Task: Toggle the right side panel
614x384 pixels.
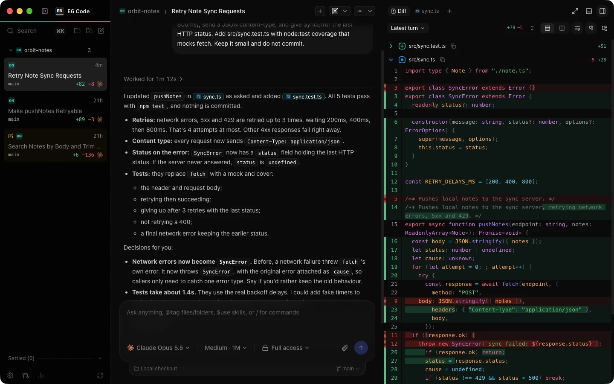Action: point(602,11)
